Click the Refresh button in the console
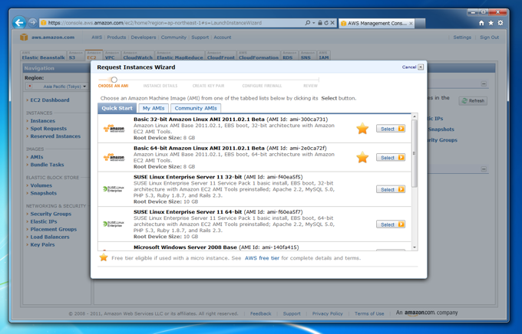 (473, 100)
